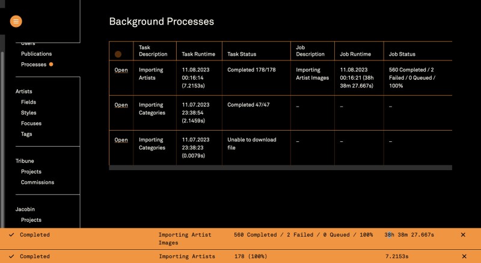Open the failed Importing Categories process
The height and width of the screenshot is (263, 481).
click(x=121, y=140)
